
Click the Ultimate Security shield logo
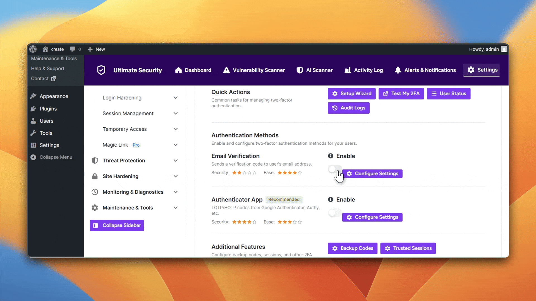pos(101,70)
